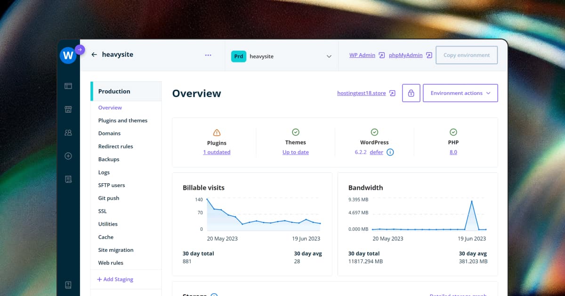Open the help icon in the left rail
This screenshot has width=565, height=296.
68,285
